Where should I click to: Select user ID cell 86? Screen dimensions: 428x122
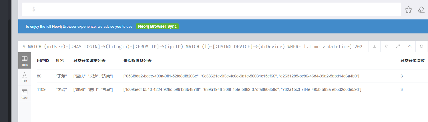pyautogui.click(x=39, y=76)
